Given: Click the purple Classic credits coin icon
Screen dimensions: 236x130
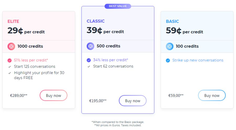Looking at the screenshot, I should (x=90, y=46).
